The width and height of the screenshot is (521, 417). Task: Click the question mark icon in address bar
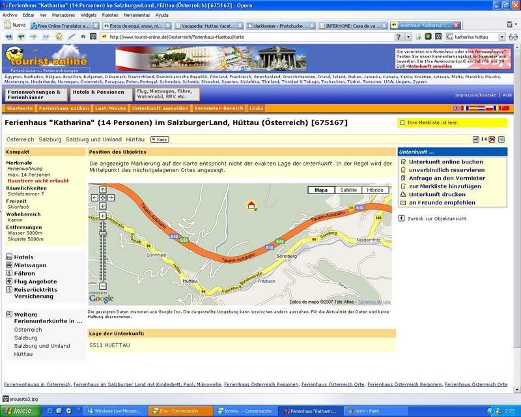pos(399,37)
